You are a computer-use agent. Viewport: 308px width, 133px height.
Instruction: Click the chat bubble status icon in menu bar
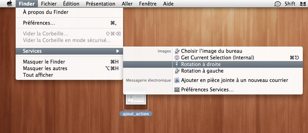coord(277,4)
